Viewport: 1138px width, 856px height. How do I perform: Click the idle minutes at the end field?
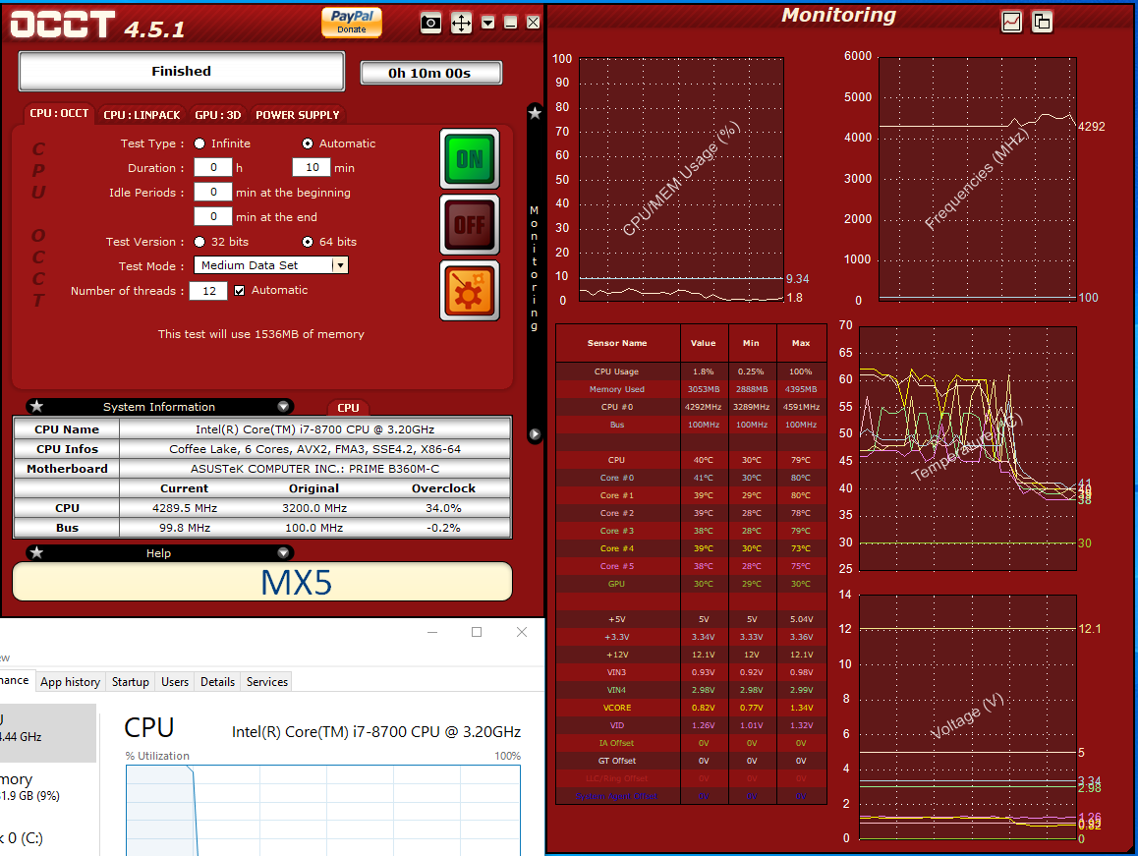click(x=212, y=216)
